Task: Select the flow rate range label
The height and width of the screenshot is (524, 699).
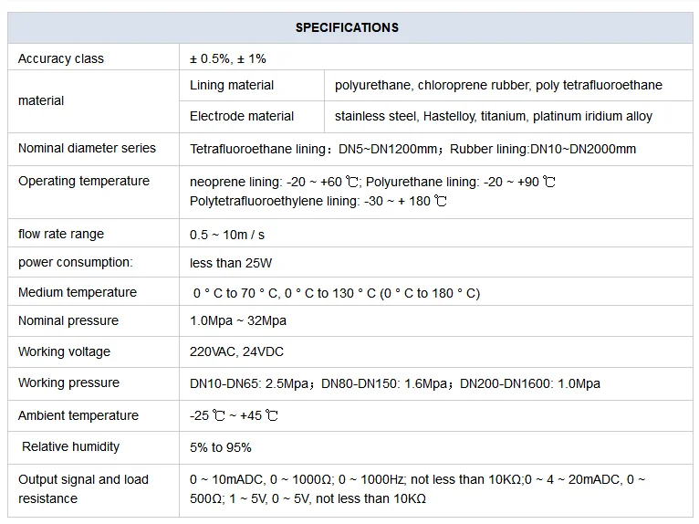Action: [x=61, y=234]
